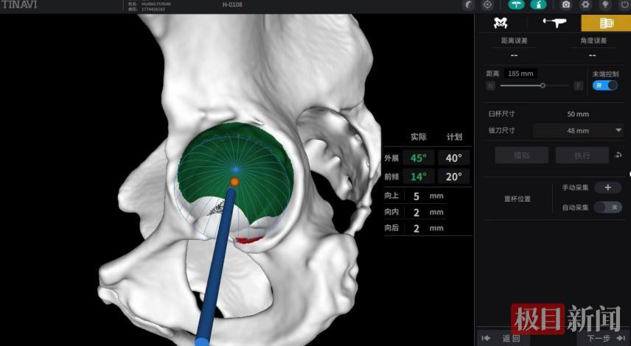
Task: Select the highlighted yellow cup tab
Action: (606, 23)
